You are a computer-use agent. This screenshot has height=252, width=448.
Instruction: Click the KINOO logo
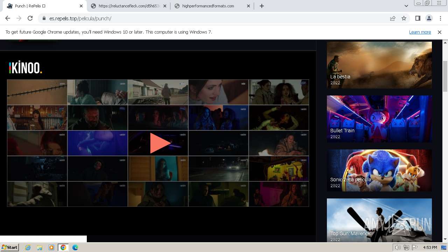pos(26,68)
